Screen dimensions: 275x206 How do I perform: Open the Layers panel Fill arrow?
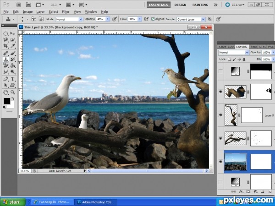(273, 60)
